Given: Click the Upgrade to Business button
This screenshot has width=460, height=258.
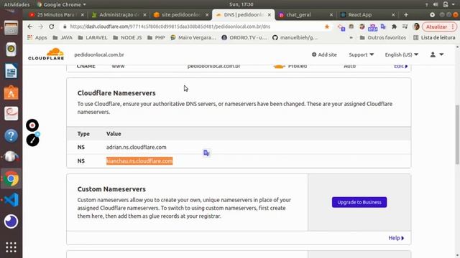Looking at the screenshot, I should (x=359, y=202).
